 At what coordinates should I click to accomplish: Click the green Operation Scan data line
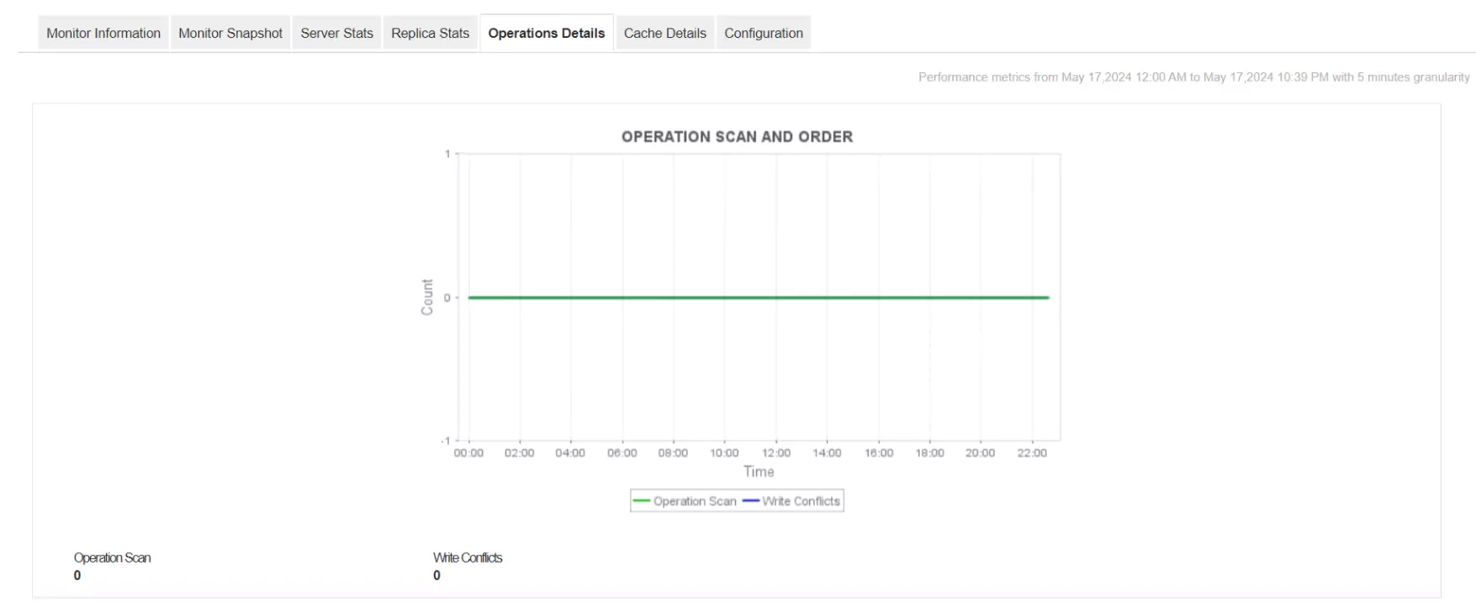click(759, 298)
